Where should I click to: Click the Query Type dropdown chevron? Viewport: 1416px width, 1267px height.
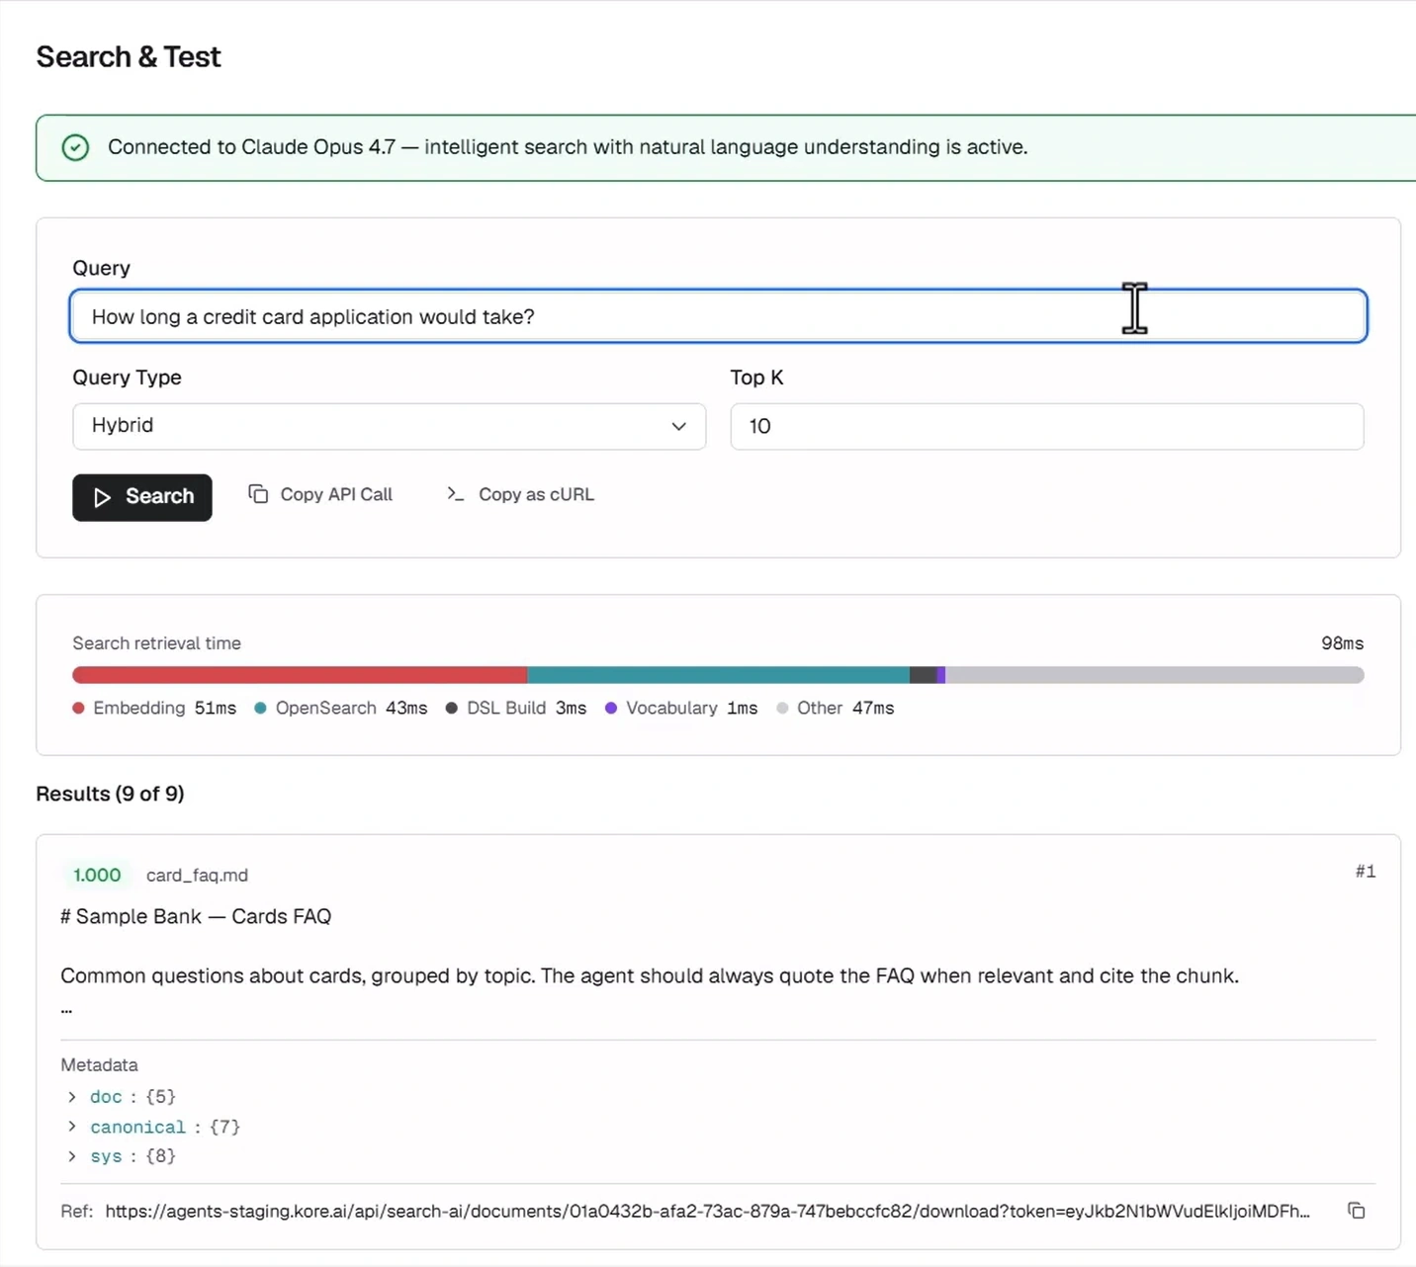point(679,426)
